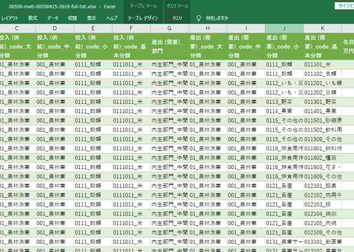This screenshot has height=252, width=354.
Task: Click 0121_畜産 cell in 012104_鶏卵 row
Action: pos(284,214)
